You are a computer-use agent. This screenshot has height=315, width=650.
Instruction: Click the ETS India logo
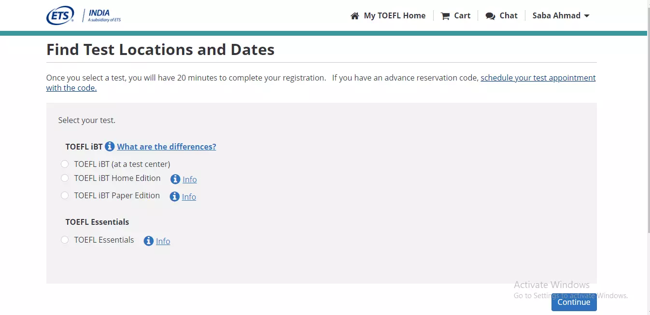84,16
